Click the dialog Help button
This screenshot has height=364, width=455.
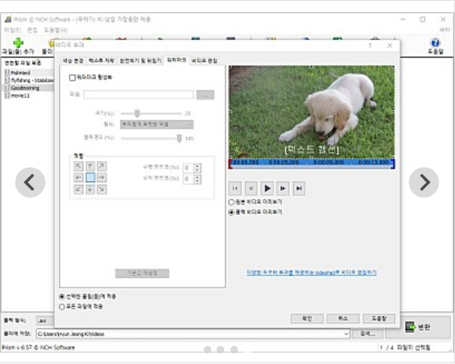(379, 319)
